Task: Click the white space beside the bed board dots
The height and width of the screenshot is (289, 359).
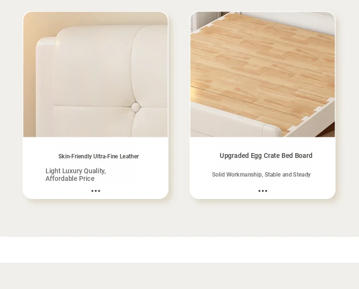Action: pyautogui.click(x=298, y=191)
